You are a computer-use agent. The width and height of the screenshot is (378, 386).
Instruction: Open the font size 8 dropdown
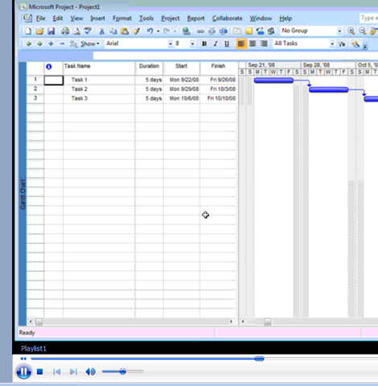click(192, 43)
